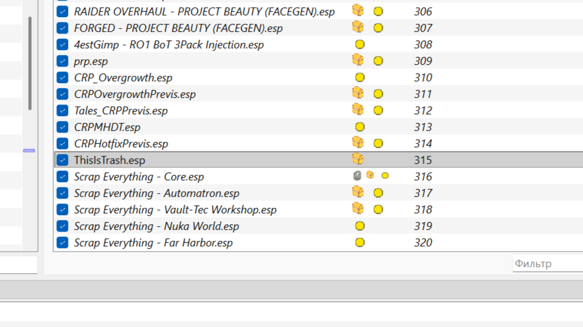Image resolution: width=583 pixels, height=327 pixels.
Task: Click the left panel vertical scrollbar thumb
Action: click(x=29, y=64)
